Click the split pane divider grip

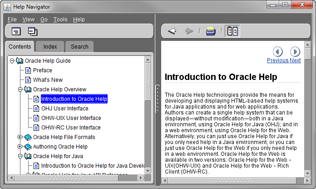pyautogui.click(x=158, y=99)
